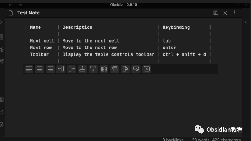The height and width of the screenshot is (141, 251).
Task: Navigate forward with the right arrow
Action: click(20, 5)
